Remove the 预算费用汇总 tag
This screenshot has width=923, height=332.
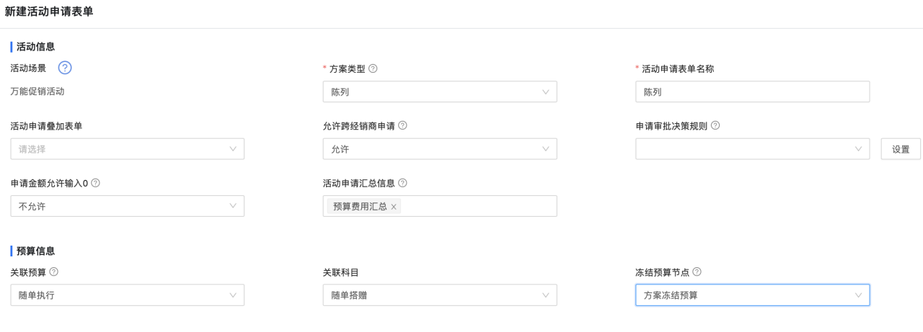pyautogui.click(x=394, y=207)
